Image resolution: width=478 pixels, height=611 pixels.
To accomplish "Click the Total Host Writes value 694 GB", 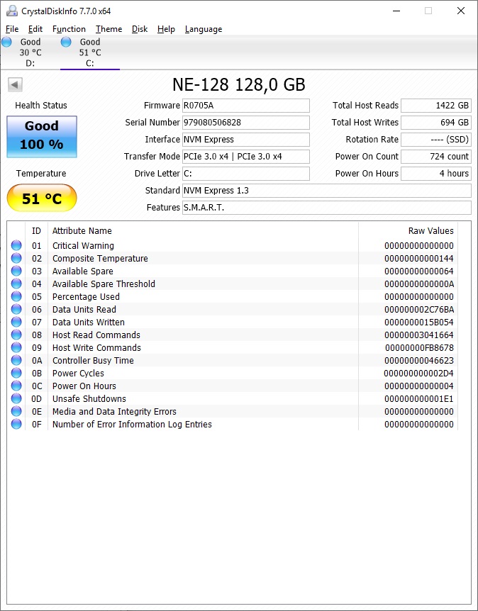I will [x=436, y=123].
